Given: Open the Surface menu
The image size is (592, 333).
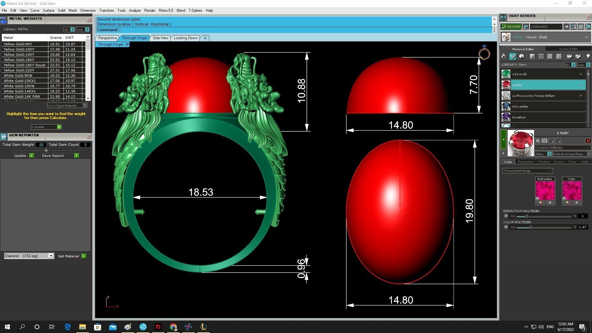Looking at the screenshot, I should click(x=48, y=10).
